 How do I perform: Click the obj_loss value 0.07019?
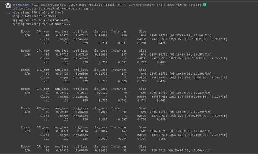80,55
